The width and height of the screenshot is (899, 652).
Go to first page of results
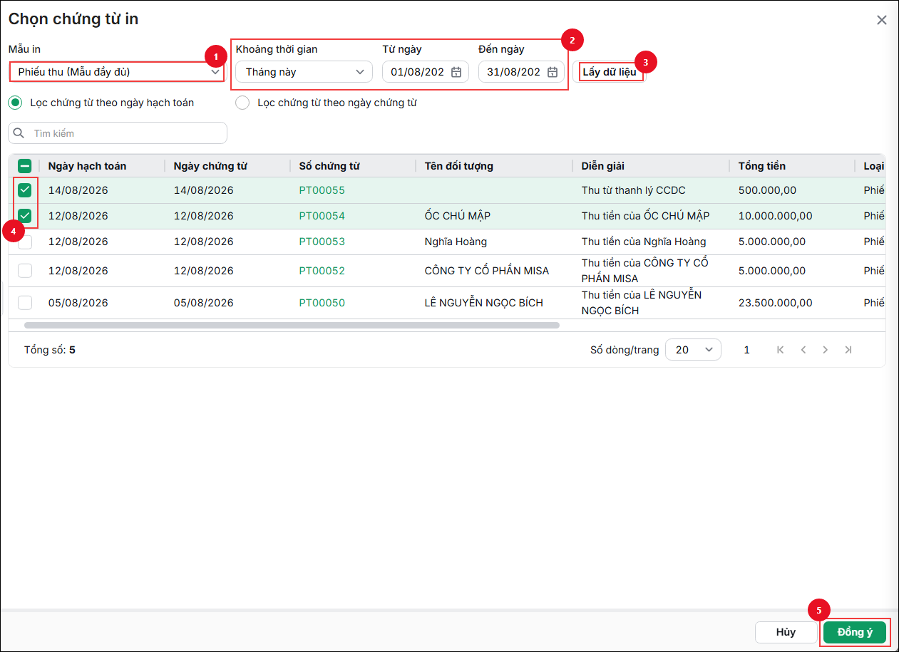(x=780, y=350)
